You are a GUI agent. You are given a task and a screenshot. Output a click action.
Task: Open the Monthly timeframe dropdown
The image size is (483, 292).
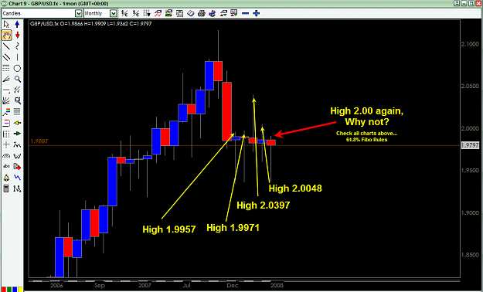point(114,13)
